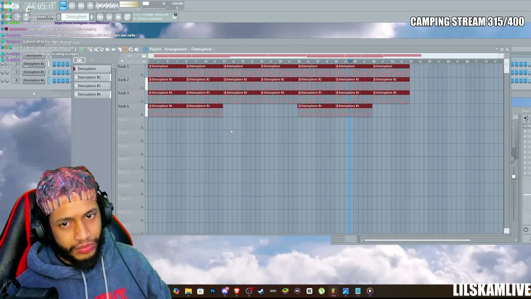Open Brave browser from the taskbar
Viewport: 531px width, 299px height.
(x=237, y=291)
